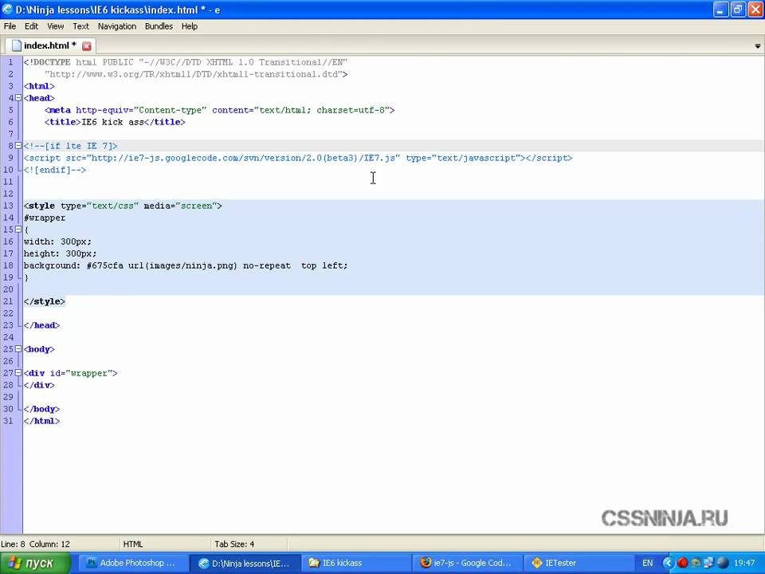The height and width of the screenshot is (574, 765).
Task: Click the closing </head> tag
Action: pos(41,325)
